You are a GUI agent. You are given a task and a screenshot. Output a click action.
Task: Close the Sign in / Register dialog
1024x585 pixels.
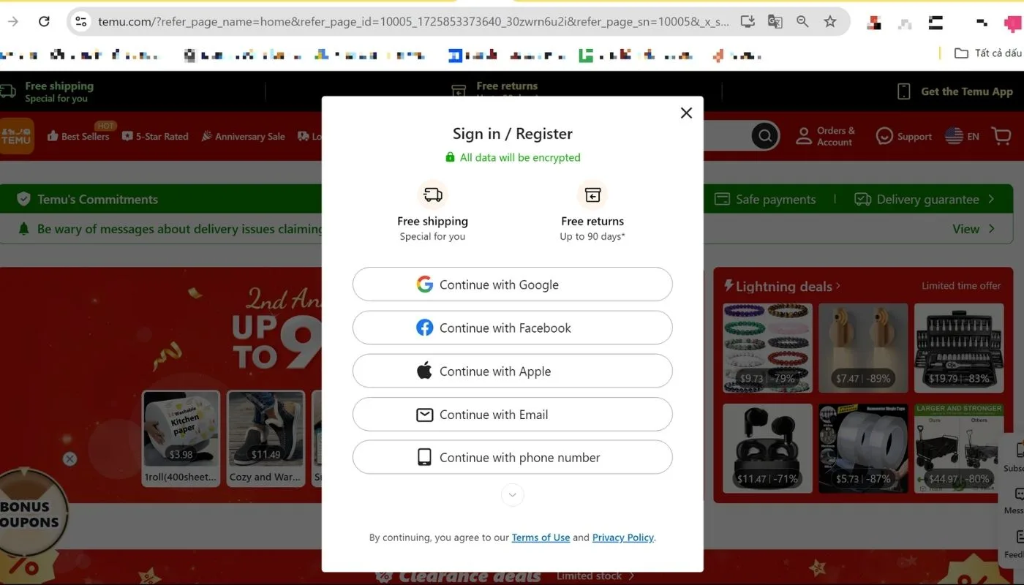[686, 113]
